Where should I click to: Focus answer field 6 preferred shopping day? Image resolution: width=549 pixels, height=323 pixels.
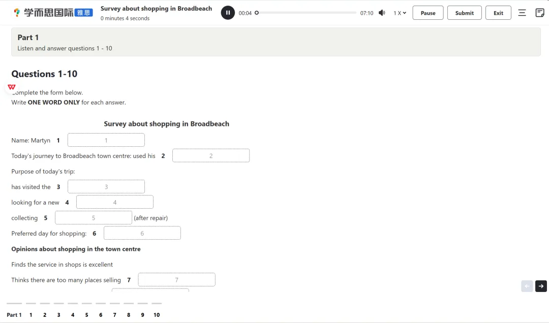[142, 234]
